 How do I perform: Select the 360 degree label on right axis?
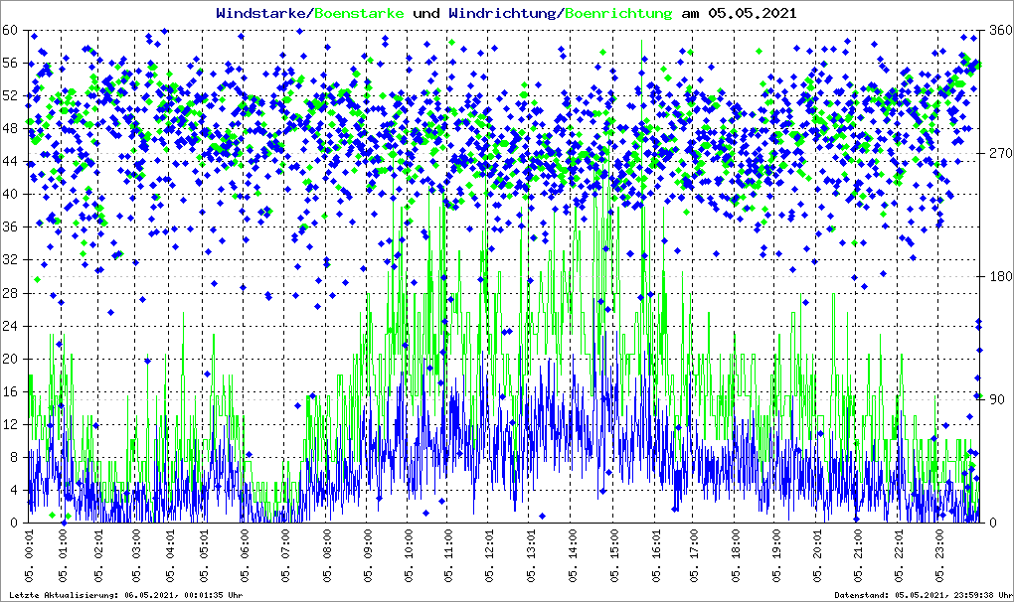point(999,31)
